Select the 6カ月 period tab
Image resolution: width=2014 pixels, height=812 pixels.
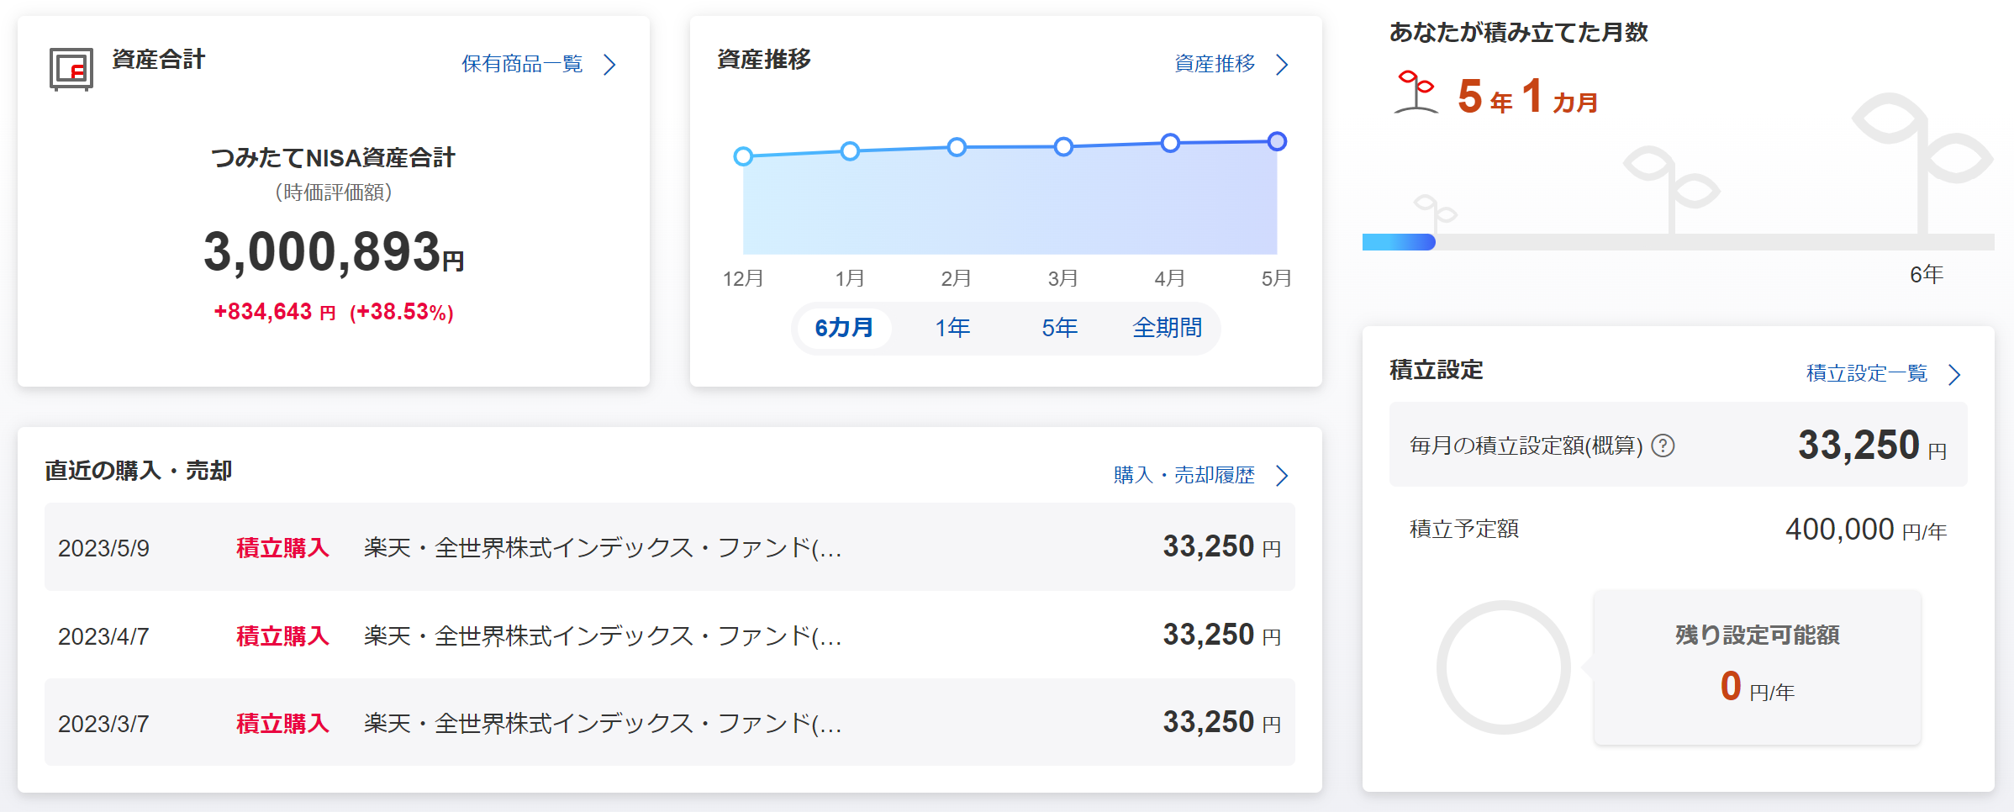[x=844, y=328]
